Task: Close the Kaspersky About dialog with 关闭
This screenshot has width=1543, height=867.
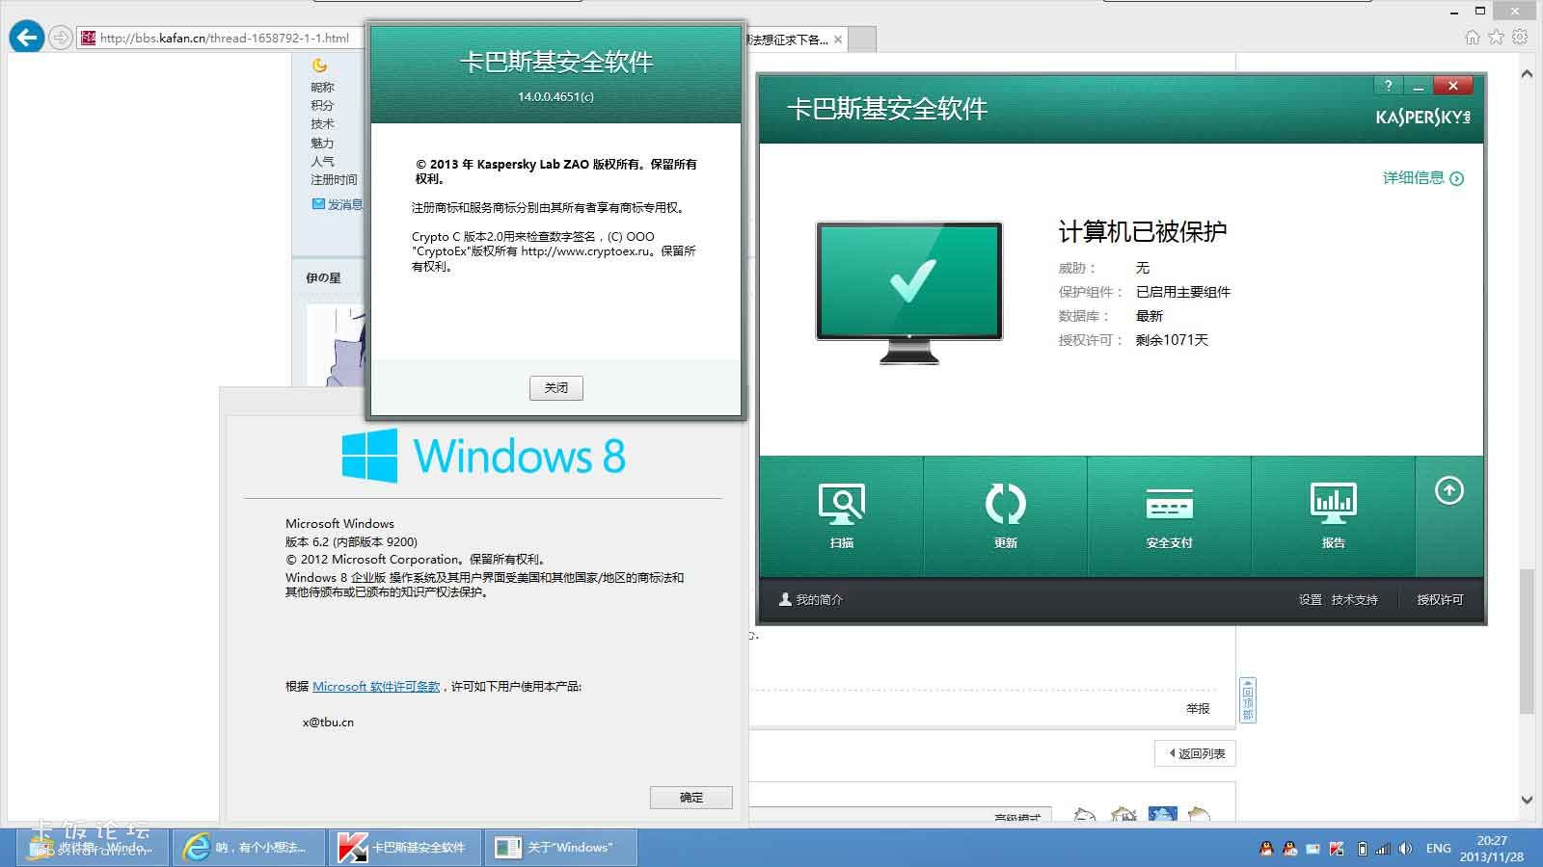Action: pos(556,387)
